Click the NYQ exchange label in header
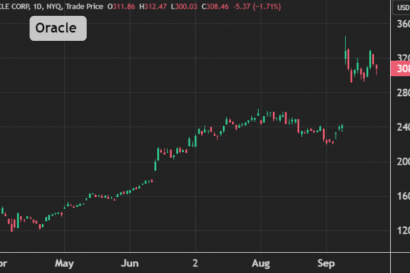The image size is (410, 273). pyautogui.click(x=54, y=7)
